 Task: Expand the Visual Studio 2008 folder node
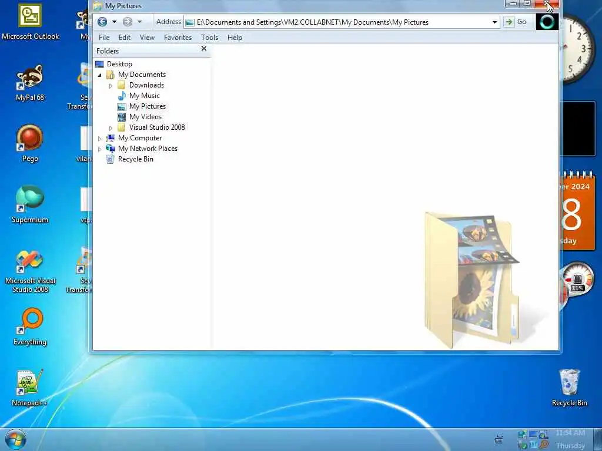(x=111, y=127)
